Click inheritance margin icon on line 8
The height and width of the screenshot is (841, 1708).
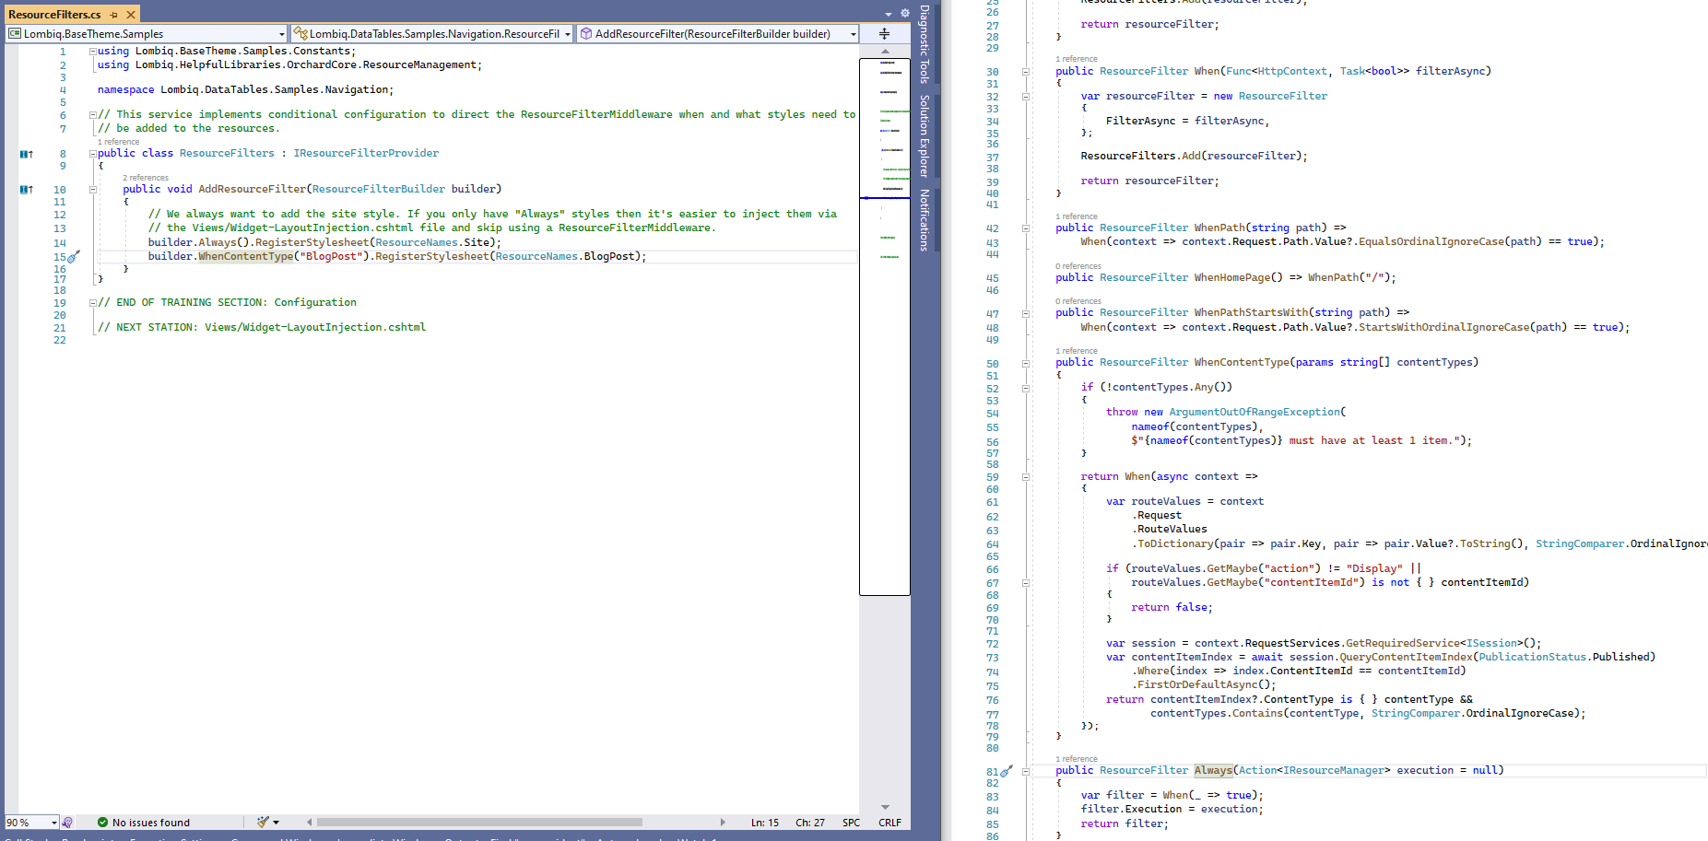[27, 154]
